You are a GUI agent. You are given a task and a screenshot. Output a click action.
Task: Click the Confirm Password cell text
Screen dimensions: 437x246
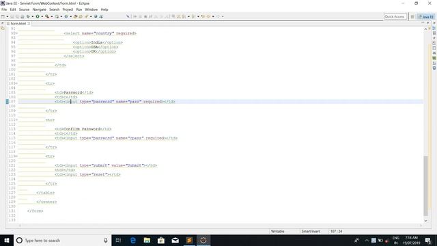pos(82,129)
